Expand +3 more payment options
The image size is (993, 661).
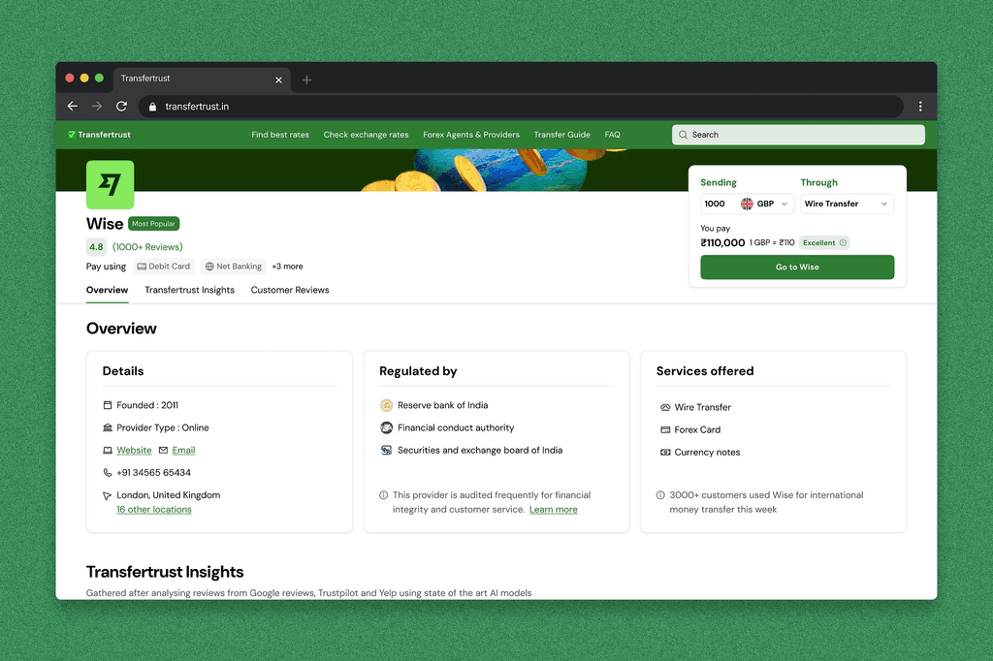(x=287, y=267)
